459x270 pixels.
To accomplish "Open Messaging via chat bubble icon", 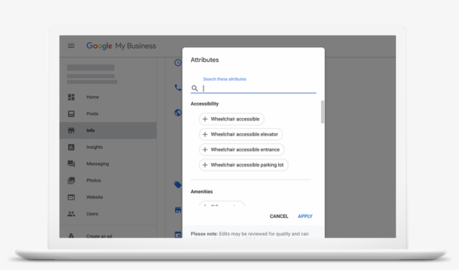I will pos(71,164).
